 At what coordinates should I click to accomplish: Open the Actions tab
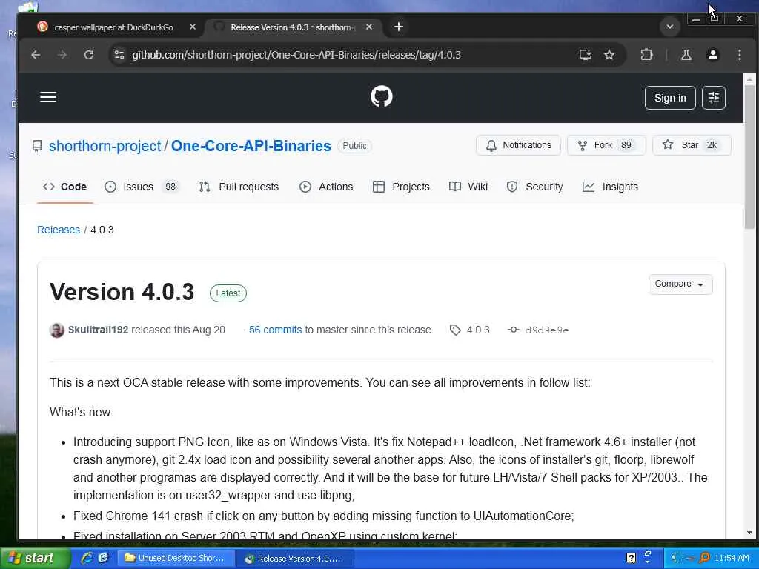coord(326,187)
